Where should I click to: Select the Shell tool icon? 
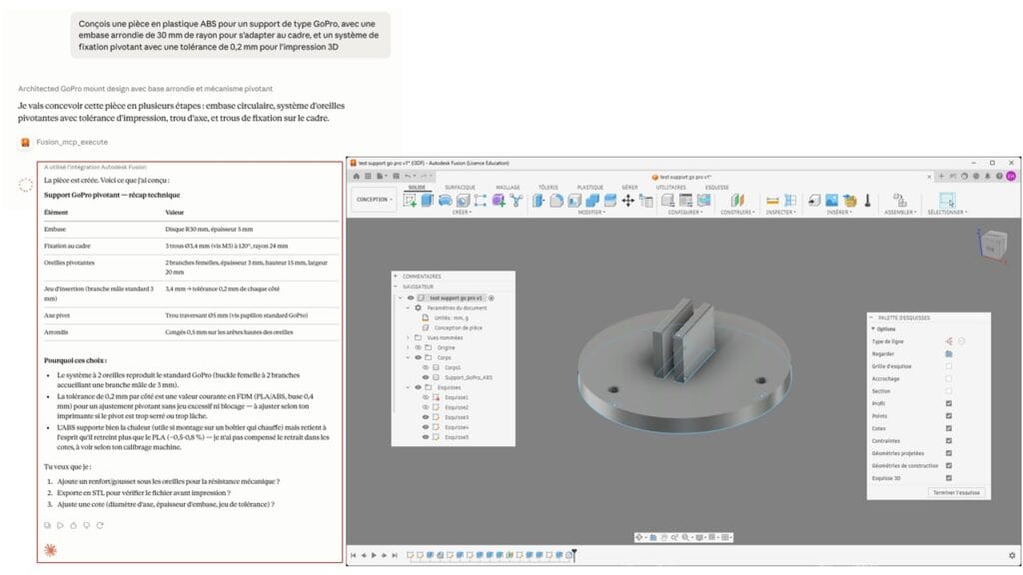[x=574, y=200]
